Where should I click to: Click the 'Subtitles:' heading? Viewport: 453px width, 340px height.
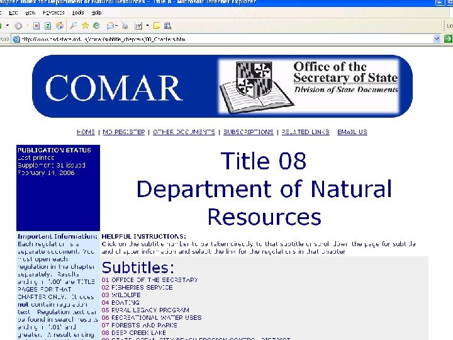pyautogui.click(x=138, y=268)
